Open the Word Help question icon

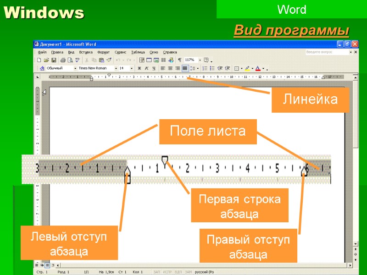coord(206,60)
